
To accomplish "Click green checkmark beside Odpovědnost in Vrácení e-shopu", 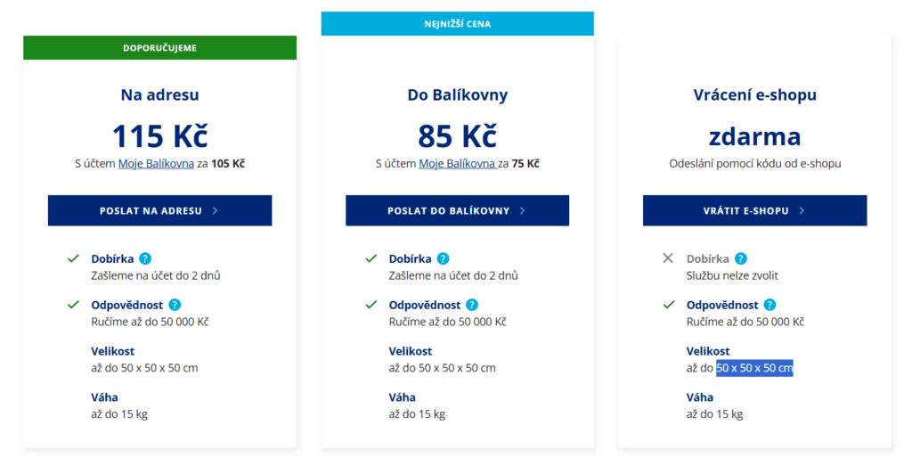I will (x=668, y=305).
